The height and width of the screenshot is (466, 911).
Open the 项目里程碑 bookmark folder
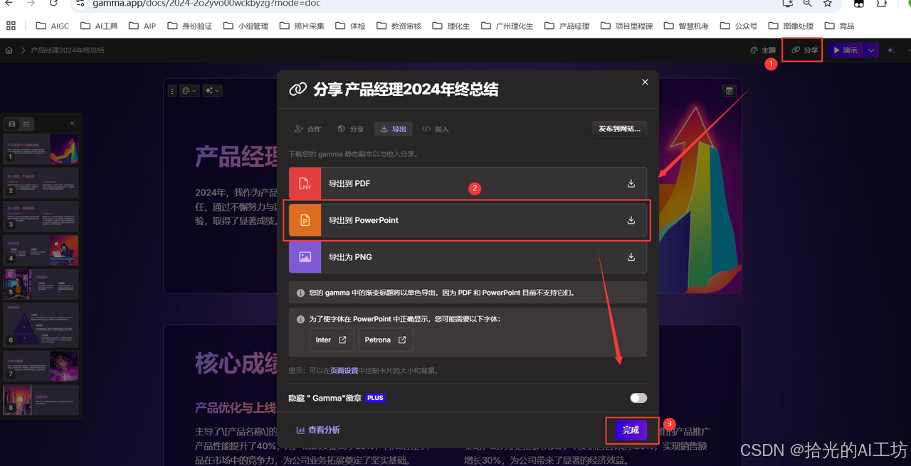(x=627, y=26)
